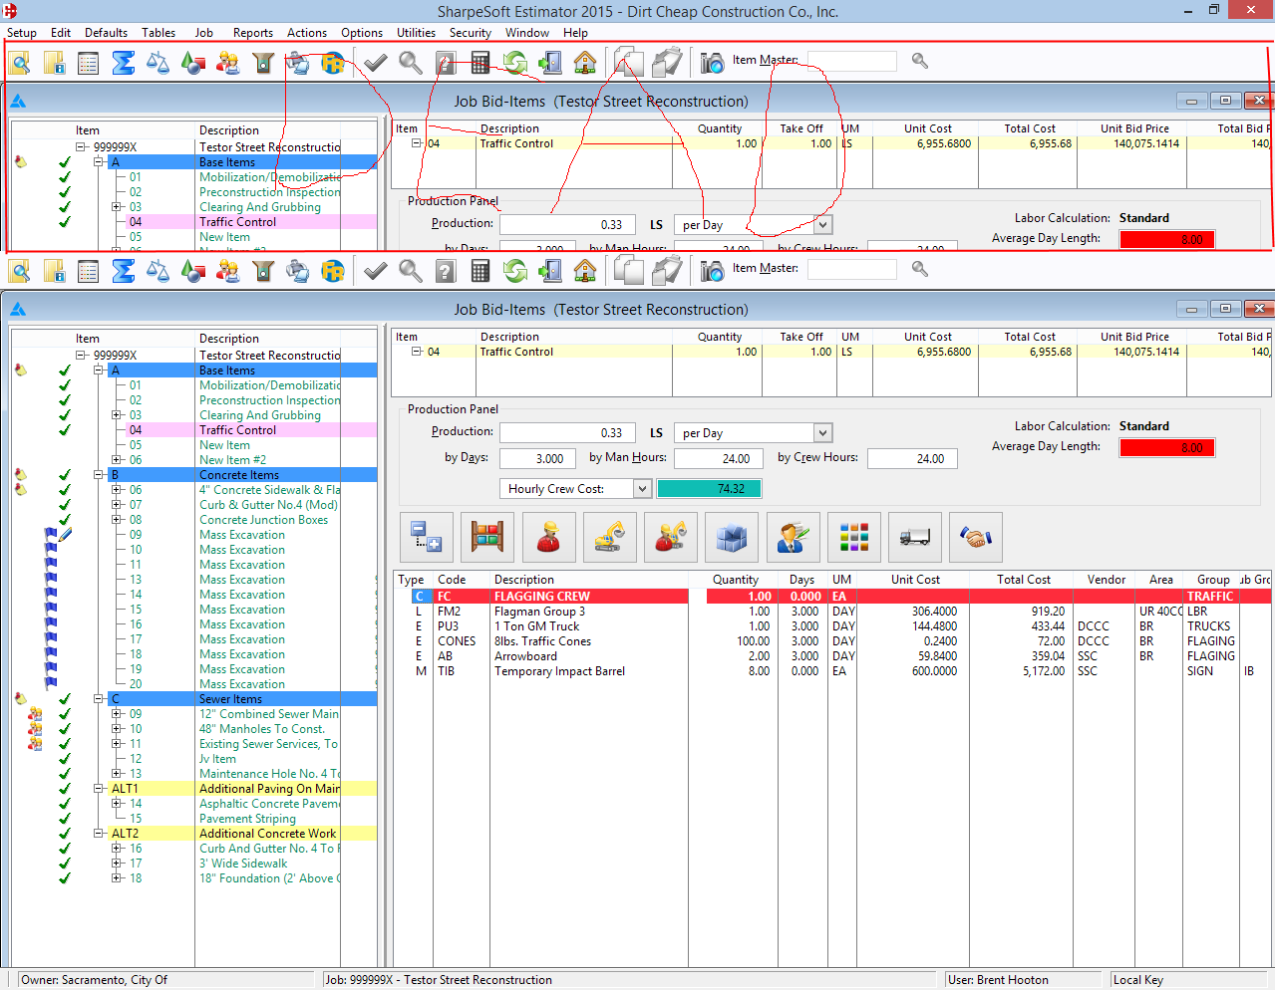Open the Defaults menu
The height and width of the screenshot is (990, 1275).
106,33
